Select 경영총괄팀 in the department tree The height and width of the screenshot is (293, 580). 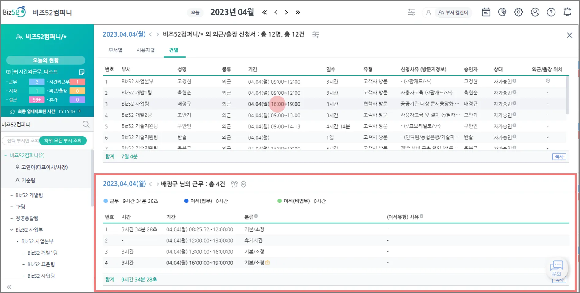click(x=27, y=218)
